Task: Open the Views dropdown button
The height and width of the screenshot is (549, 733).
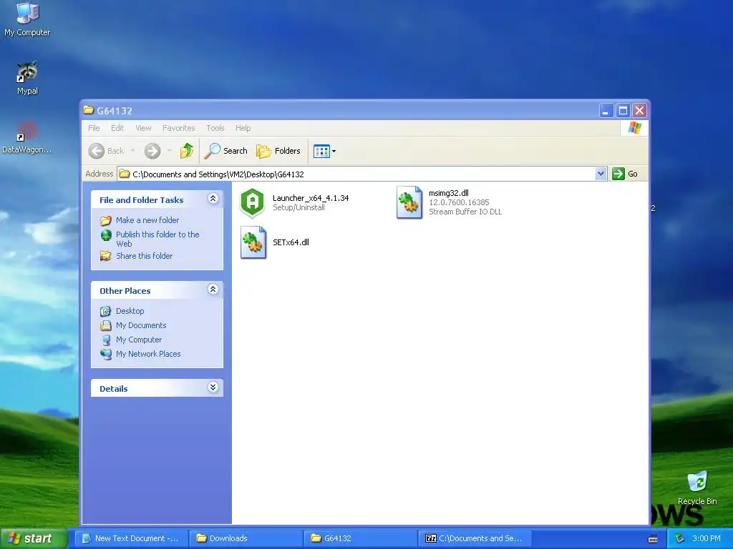Action: (x=324, y=151)
